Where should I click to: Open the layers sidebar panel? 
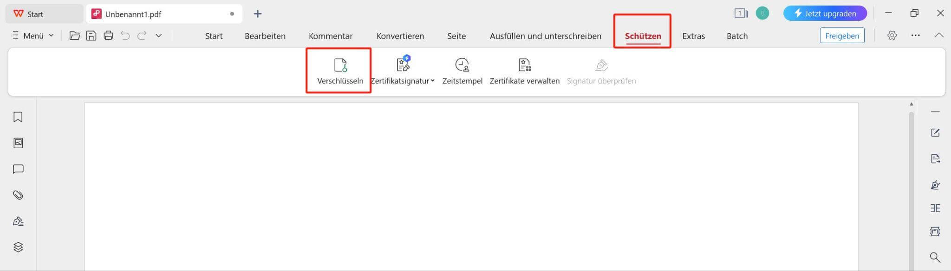click(18, 247)
